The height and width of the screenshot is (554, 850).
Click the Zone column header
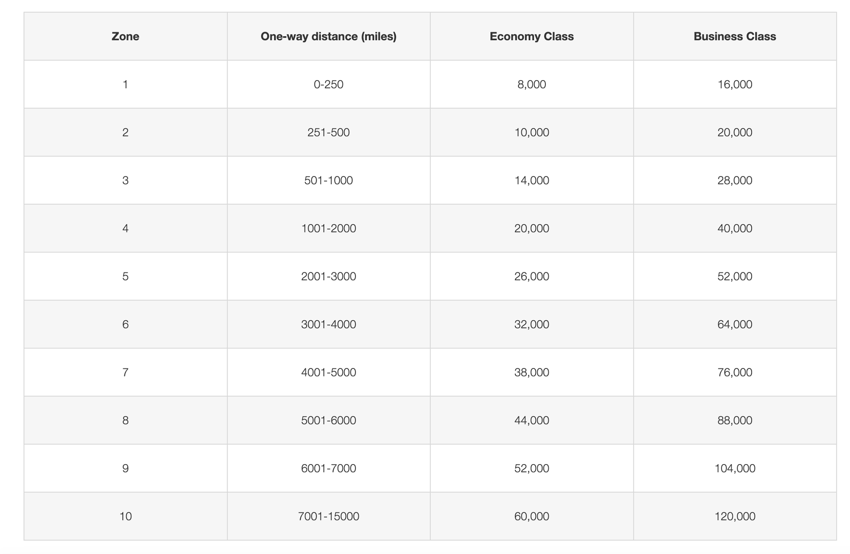pyautogui.click(x=125, y=36)
